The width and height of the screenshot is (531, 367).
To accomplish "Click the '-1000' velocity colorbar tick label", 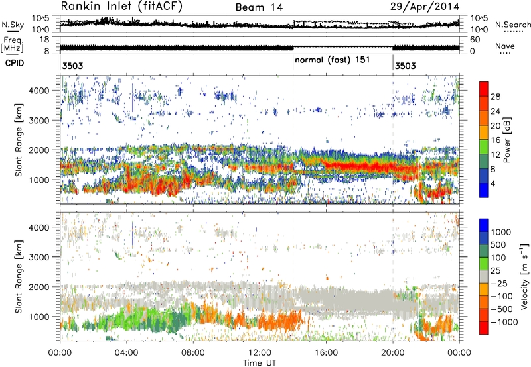I will [504, 322].
